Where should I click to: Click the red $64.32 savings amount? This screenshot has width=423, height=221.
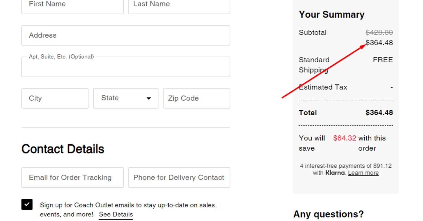pos(345,138)
